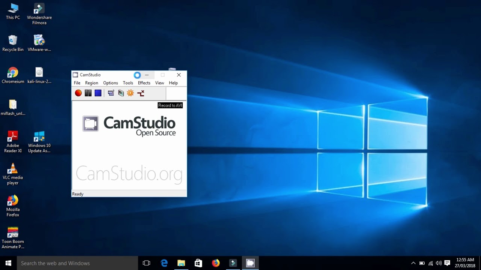Screen dimensions: 481x270
Task: Stop recording with the blue Stop button
Action: (x=98, y=93)
